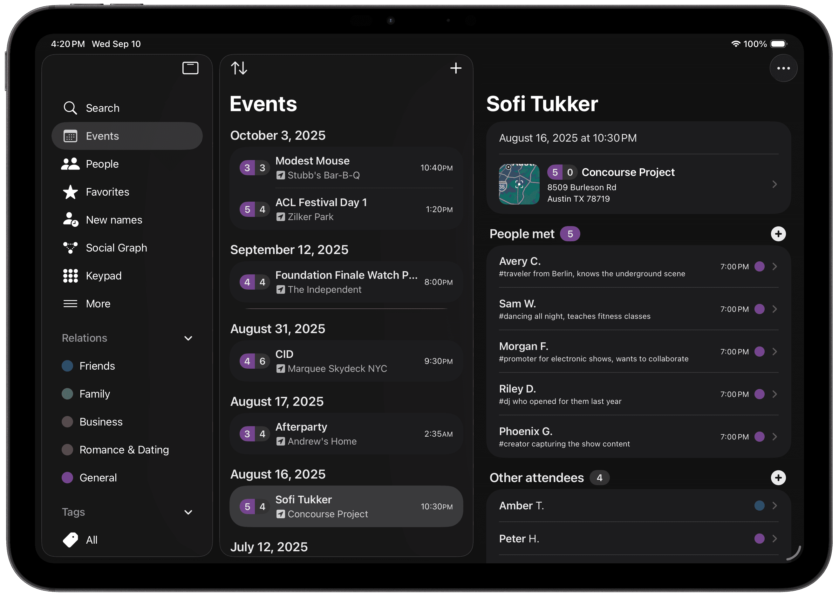Screen dimensions: 839x597
Task: Collapse the Relations section chevron
Action: pos(188,338)
